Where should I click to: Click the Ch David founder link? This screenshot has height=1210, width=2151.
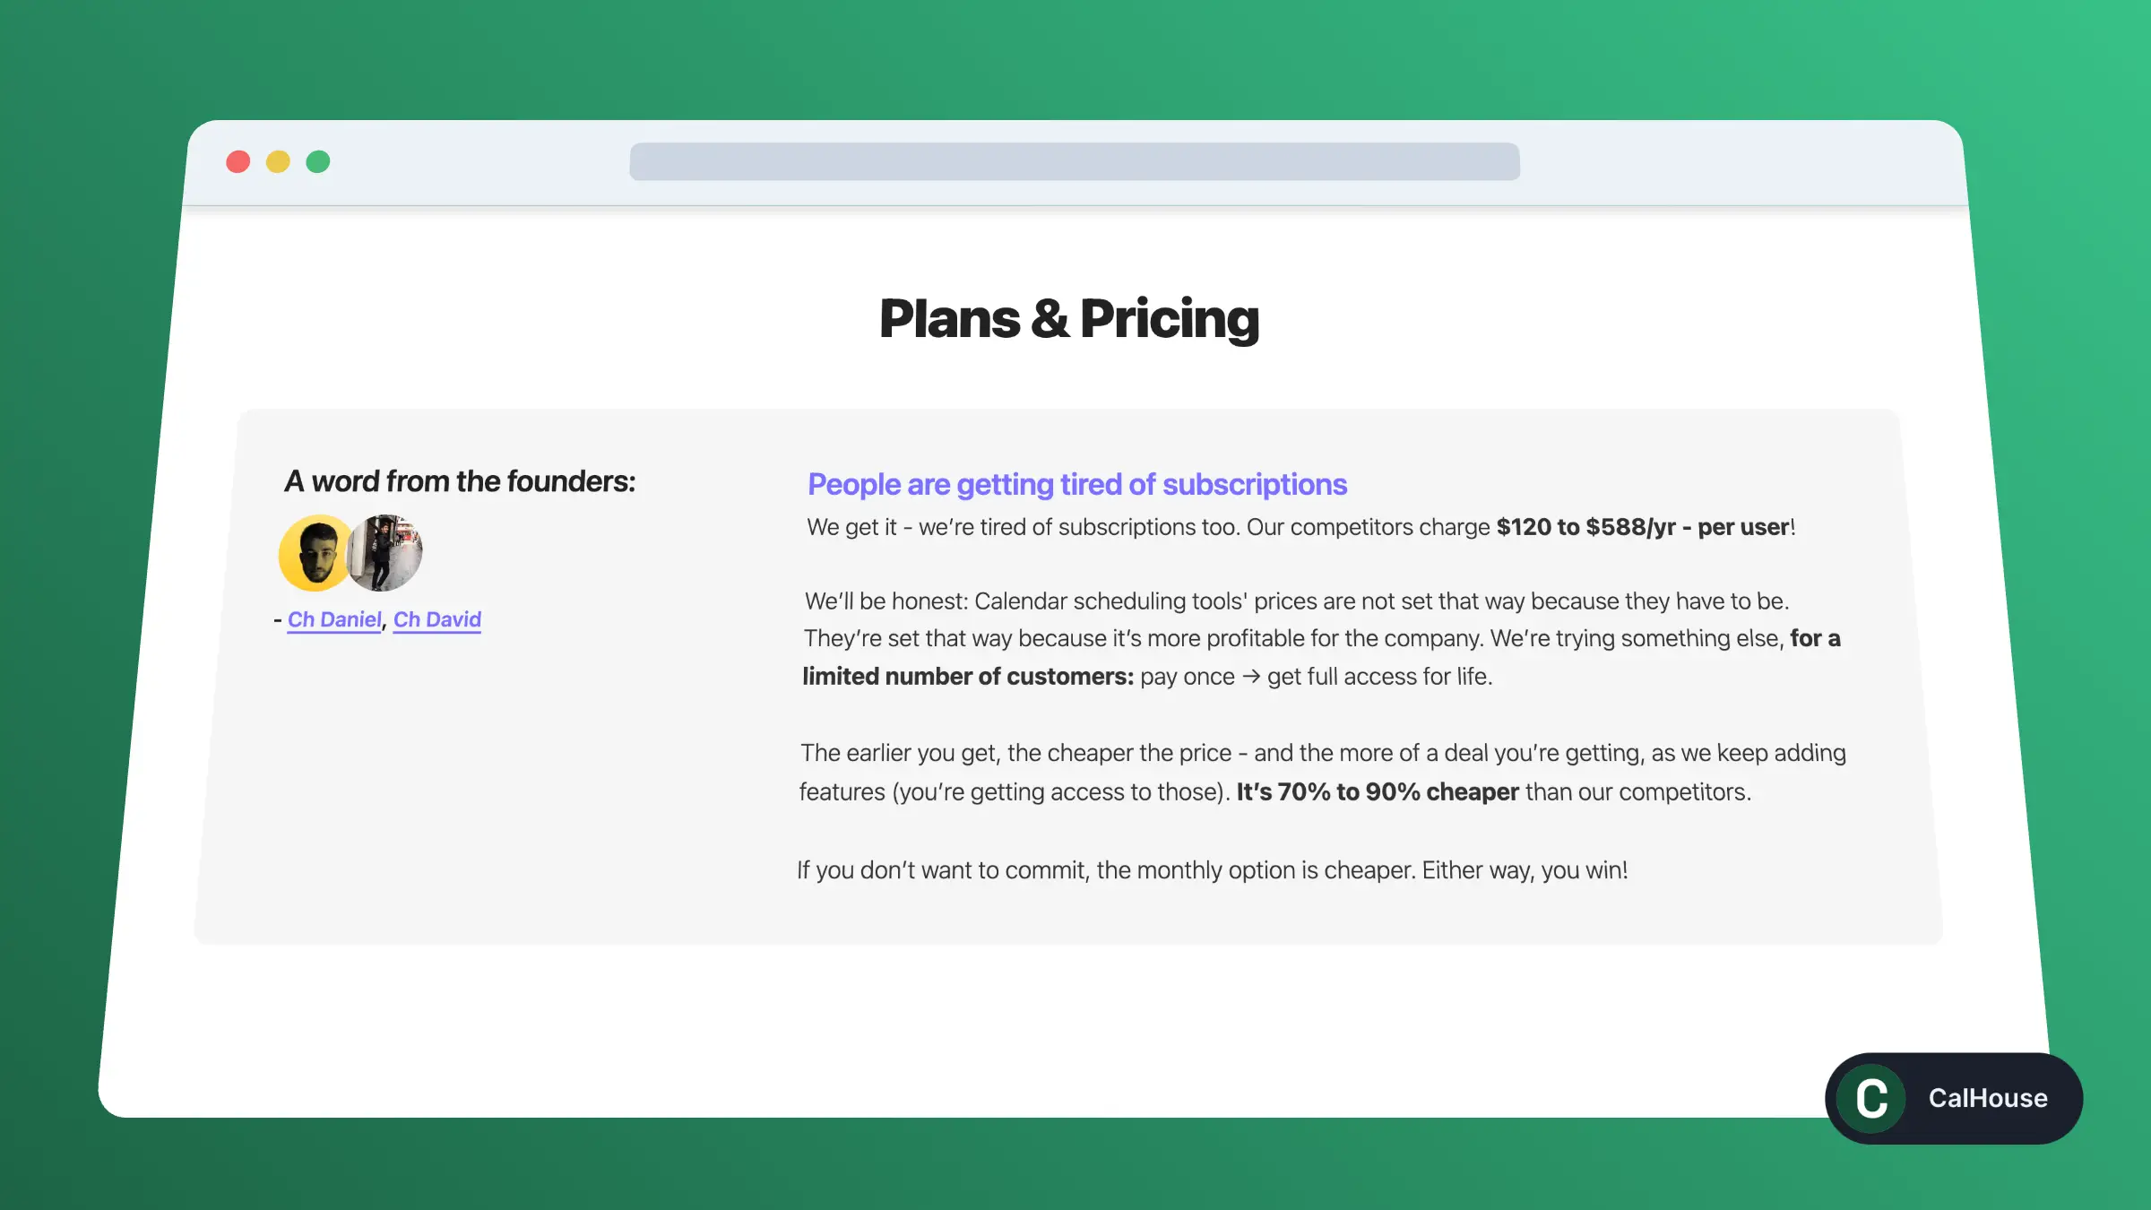436,618
